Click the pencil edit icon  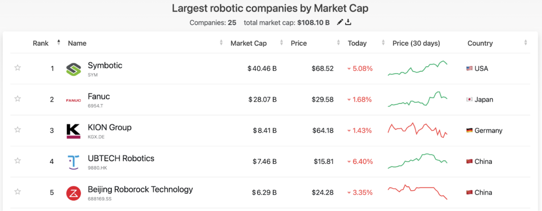click(340, 22)
